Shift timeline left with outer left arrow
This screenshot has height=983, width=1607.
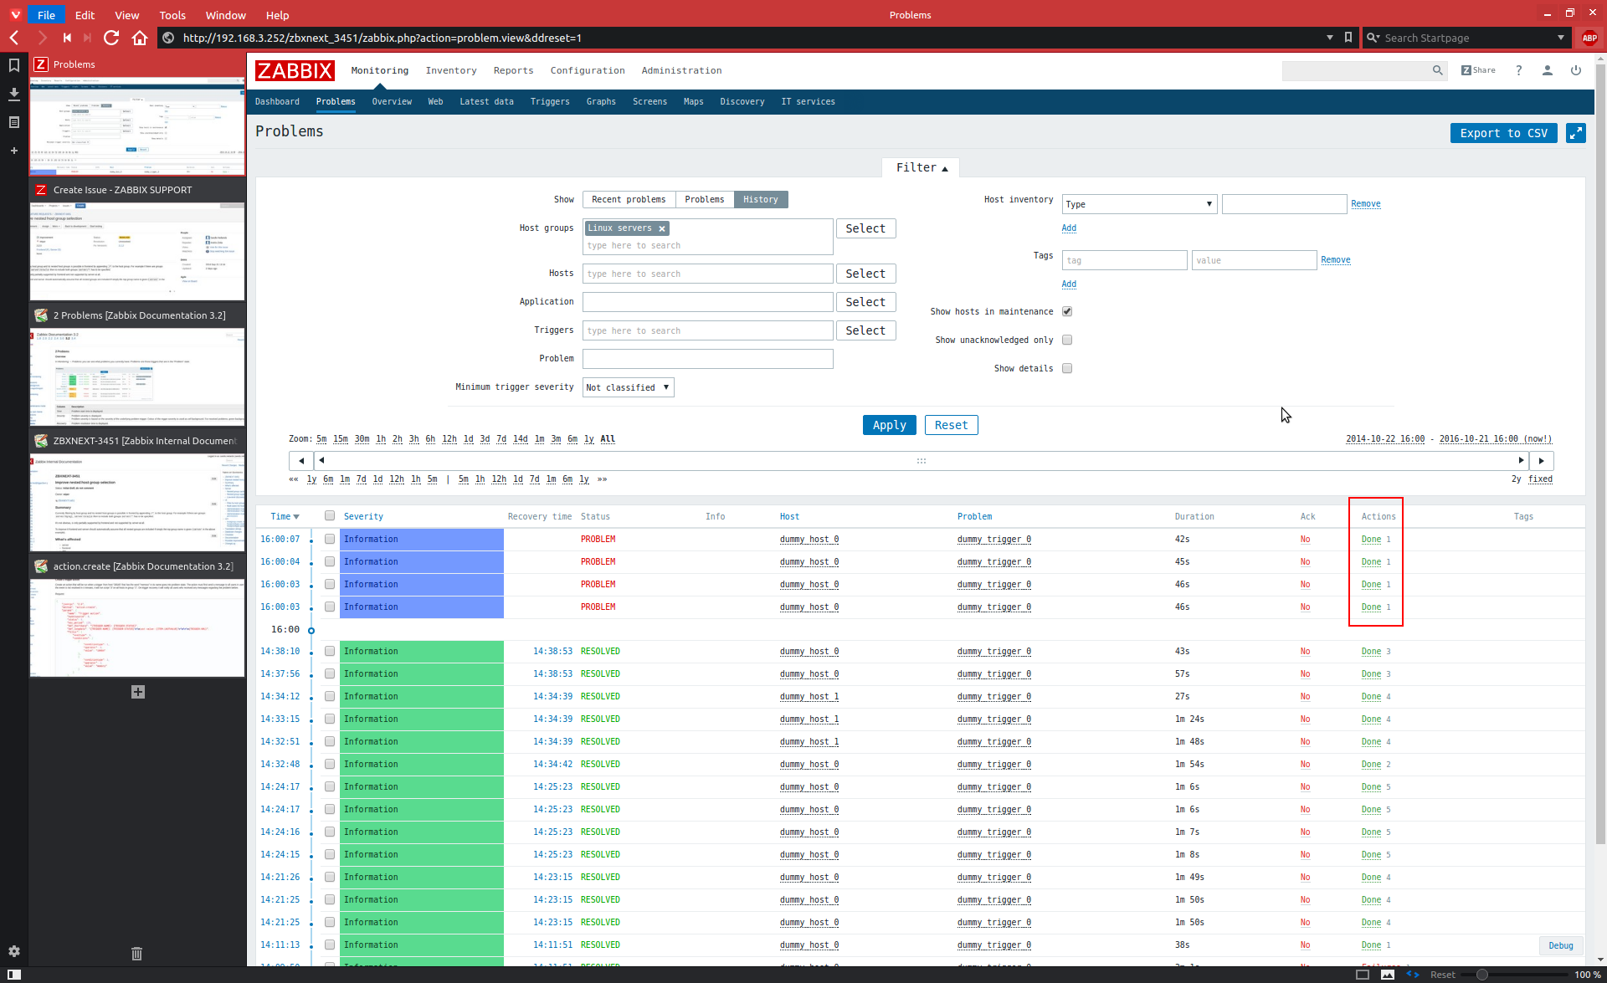coord(301,461)
